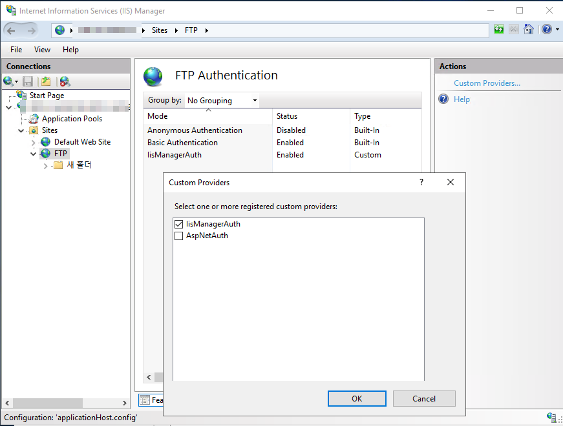The height and width of the screenshot is (426, 563).
Task: Select Basic Authentication row
Action: (282, 143)
